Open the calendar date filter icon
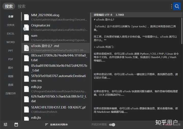 point(16,124)
